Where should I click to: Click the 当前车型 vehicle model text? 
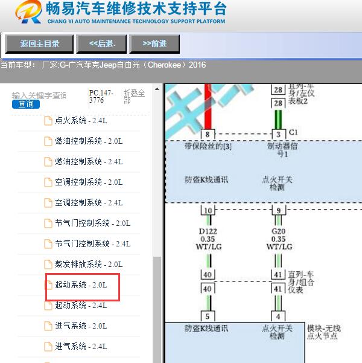[103, 65]
